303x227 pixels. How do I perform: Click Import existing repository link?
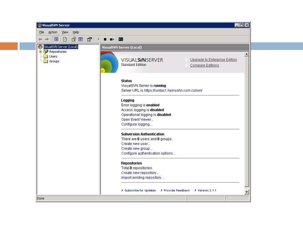(x=142, y=178)
